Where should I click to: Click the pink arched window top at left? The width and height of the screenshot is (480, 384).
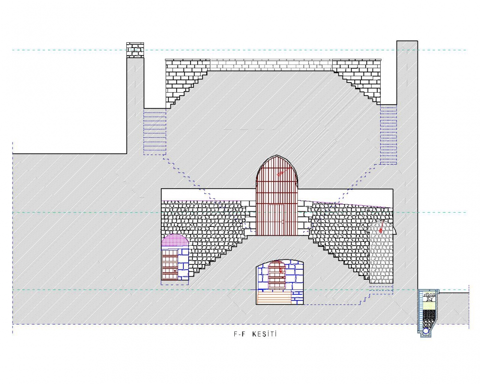175,241
